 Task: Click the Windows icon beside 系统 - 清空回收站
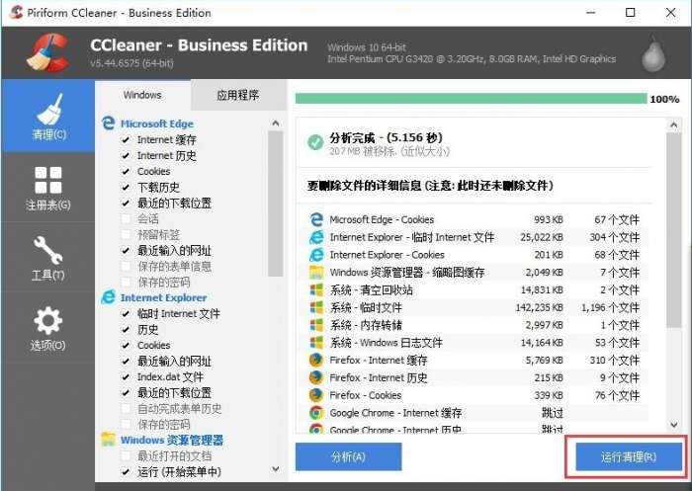(316, 289)
